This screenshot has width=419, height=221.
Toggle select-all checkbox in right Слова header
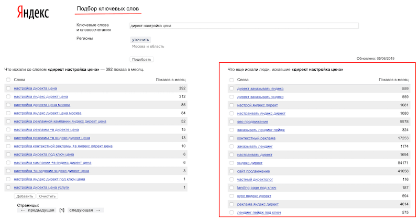point(231,80)
